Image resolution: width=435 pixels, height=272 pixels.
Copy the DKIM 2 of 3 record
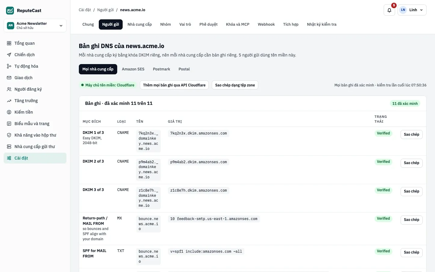411,163
